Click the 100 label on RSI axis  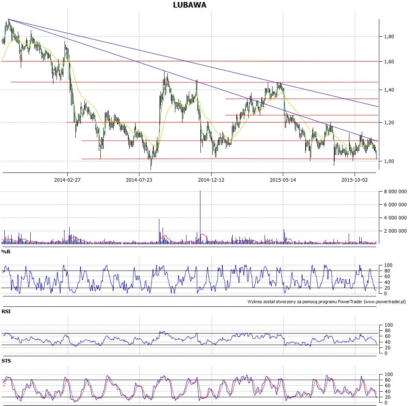click(388, 325)
